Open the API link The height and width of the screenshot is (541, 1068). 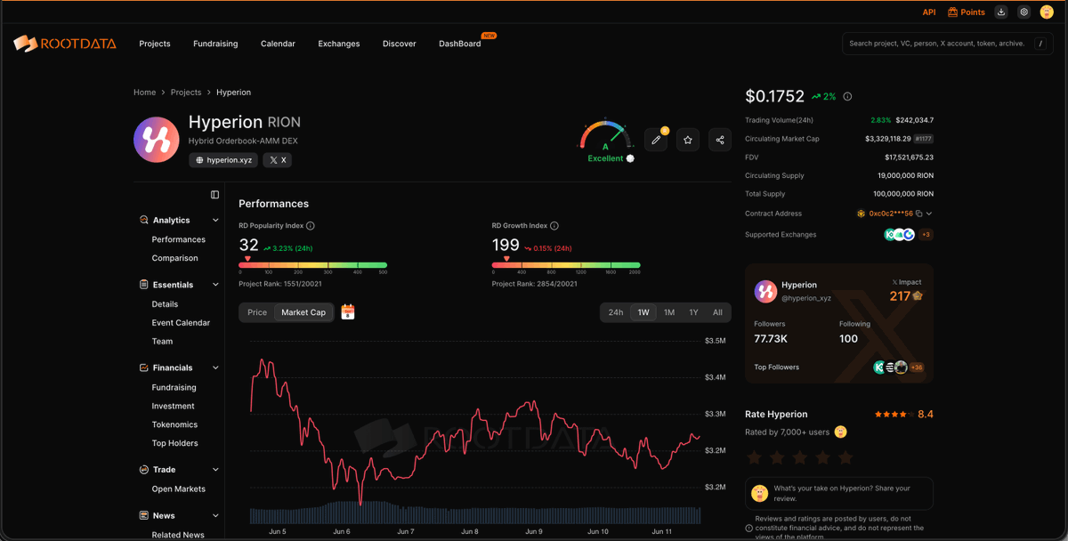(x=929, y=12)
